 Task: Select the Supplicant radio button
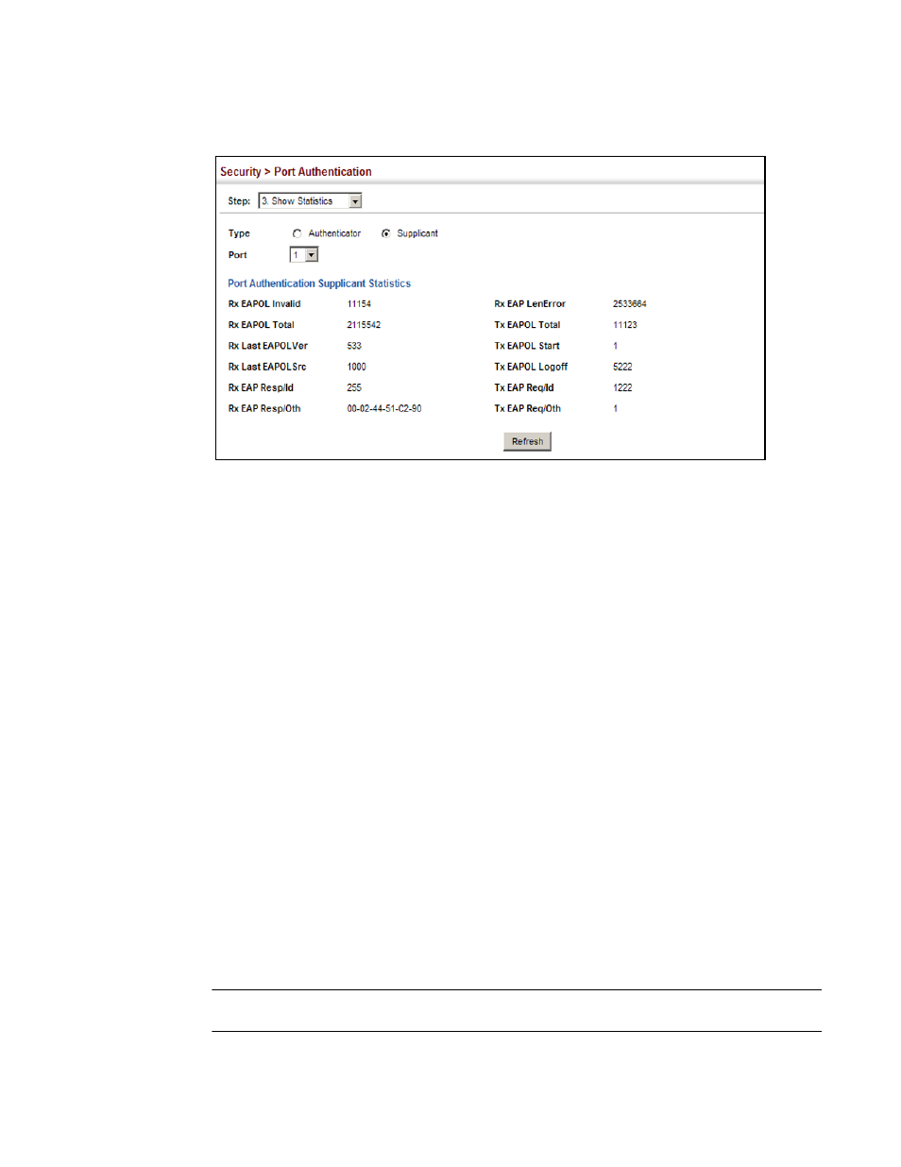385,233
